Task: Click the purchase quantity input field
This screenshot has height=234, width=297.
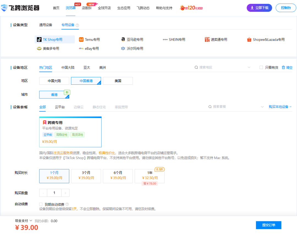Action: point(54,193)
